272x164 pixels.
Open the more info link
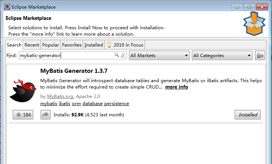pyautogui.click(x=176, y=87)
